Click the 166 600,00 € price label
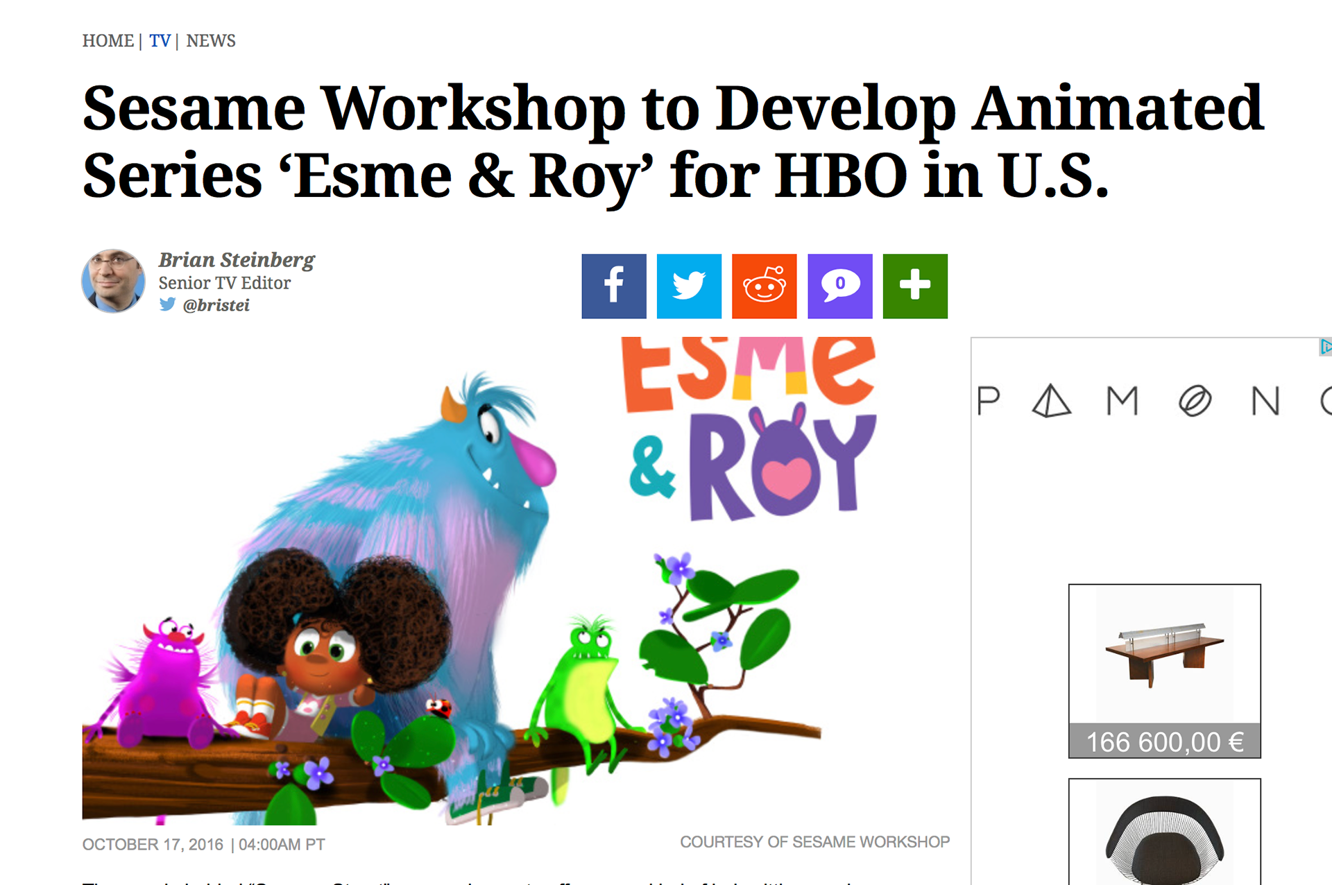1332x885 pixels. [1164, 741]
